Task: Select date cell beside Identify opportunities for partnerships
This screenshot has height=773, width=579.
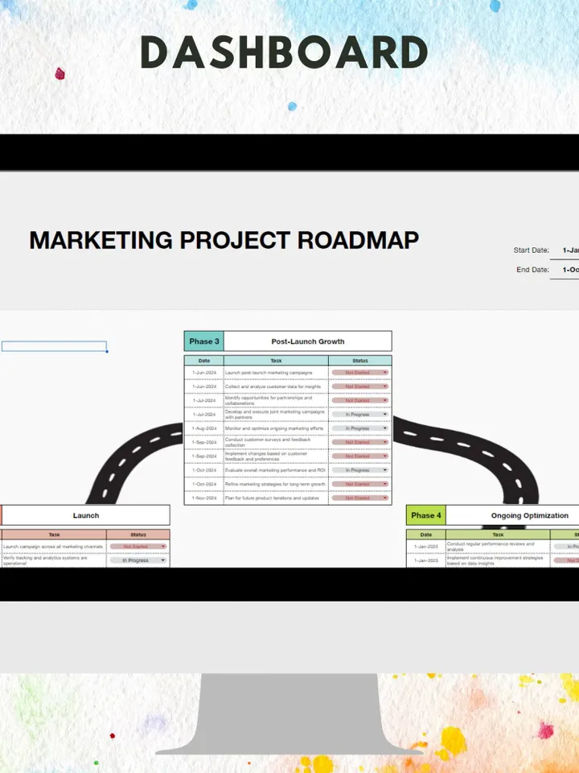Action: click(x=203, y=400)
